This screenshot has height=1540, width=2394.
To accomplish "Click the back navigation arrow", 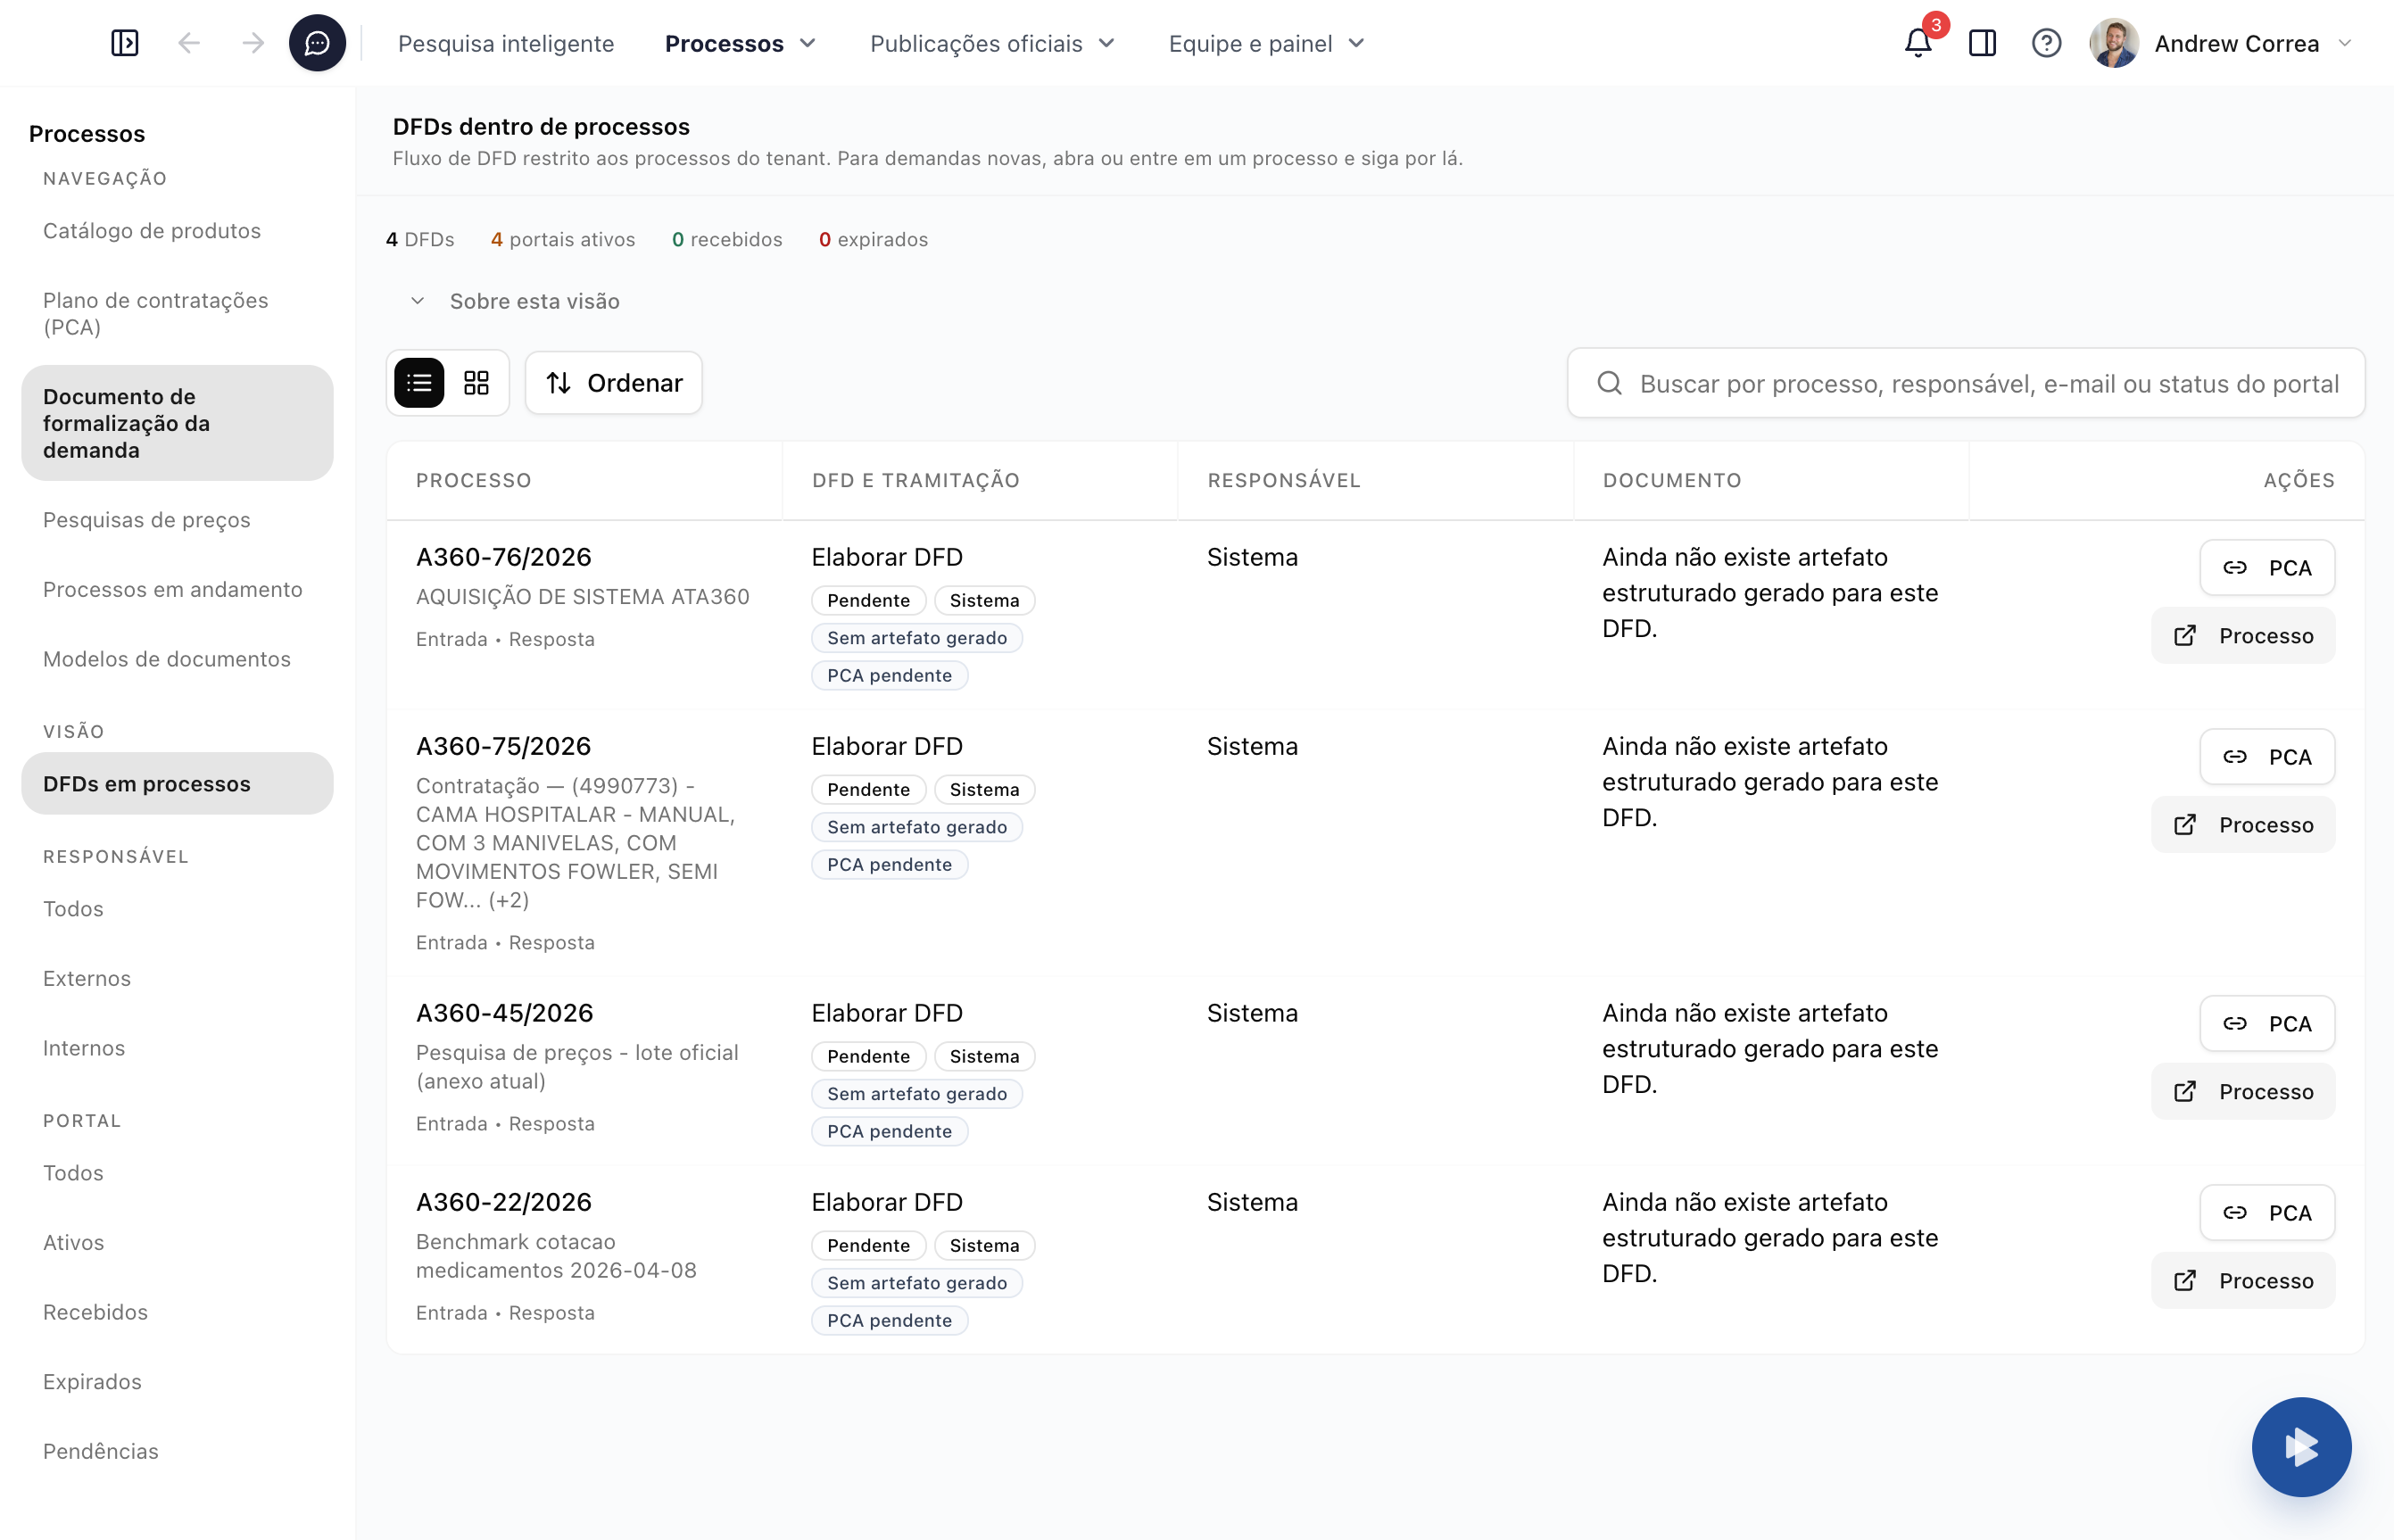I will [189, 43].
